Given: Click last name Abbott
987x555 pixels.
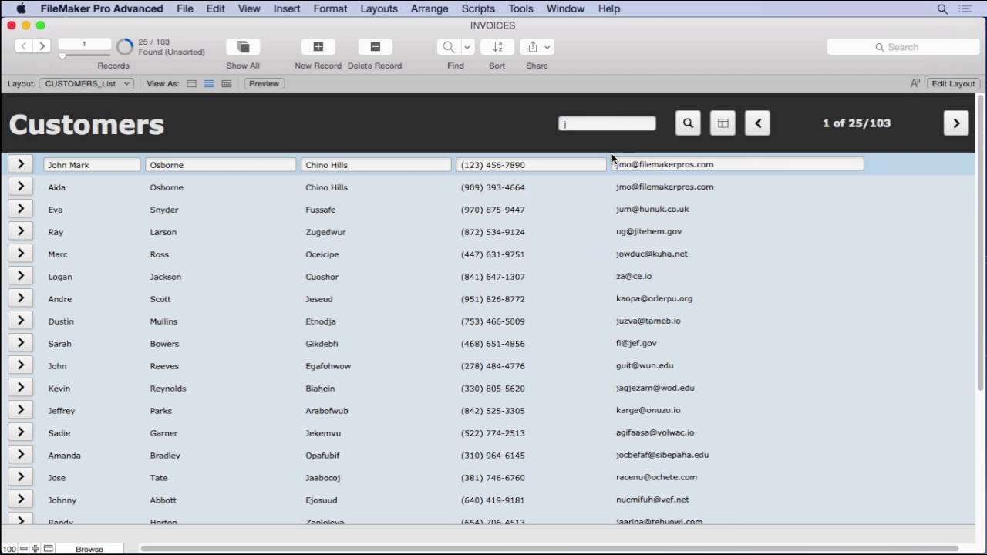Looking at the screenshot, I should (163, 499).
